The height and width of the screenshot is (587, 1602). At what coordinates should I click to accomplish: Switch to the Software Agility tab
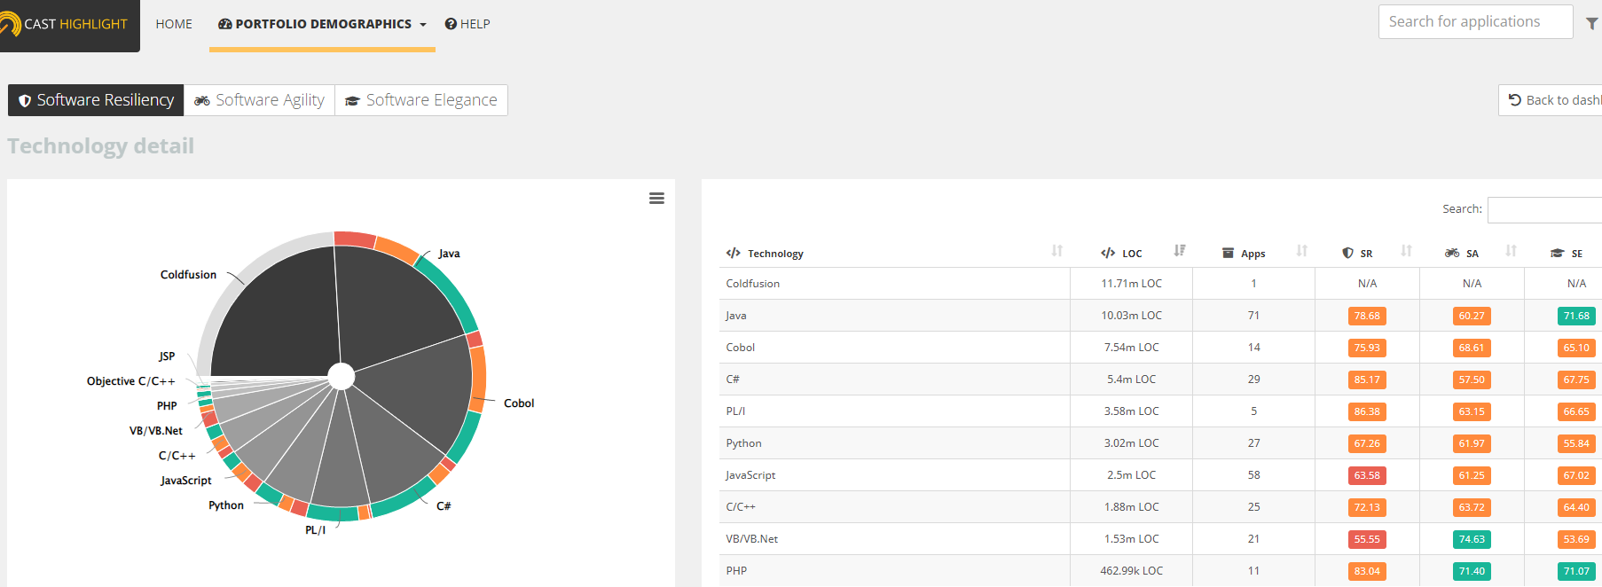click(259, 100)
